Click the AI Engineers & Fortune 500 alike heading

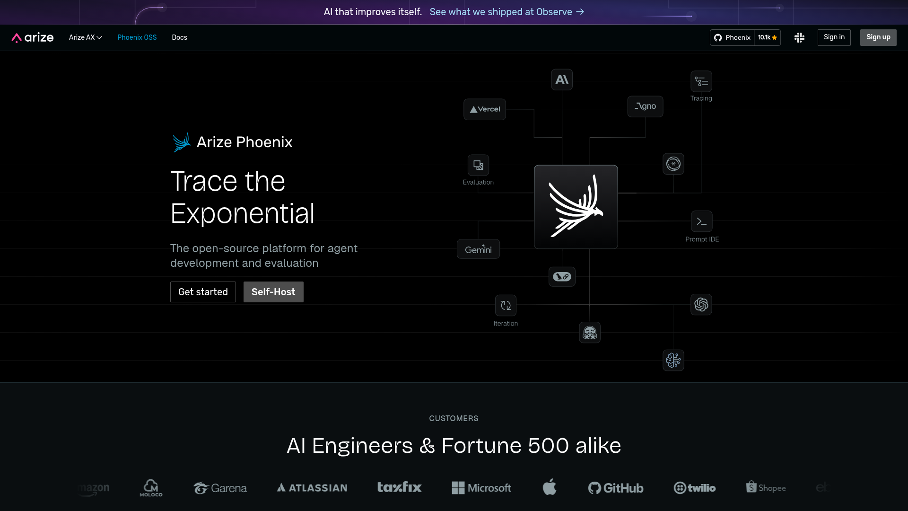pos(454,446)
